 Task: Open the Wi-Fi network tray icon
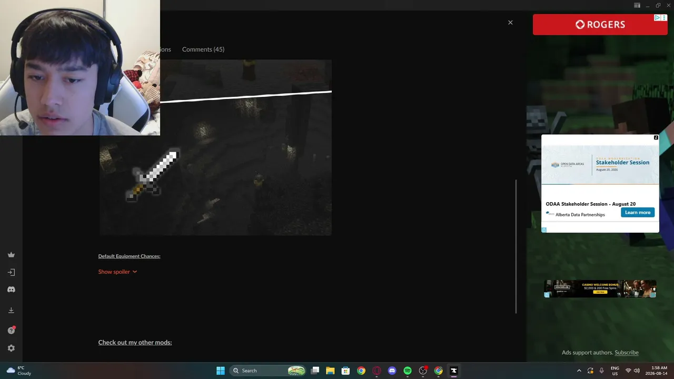(x=628, y=371)
